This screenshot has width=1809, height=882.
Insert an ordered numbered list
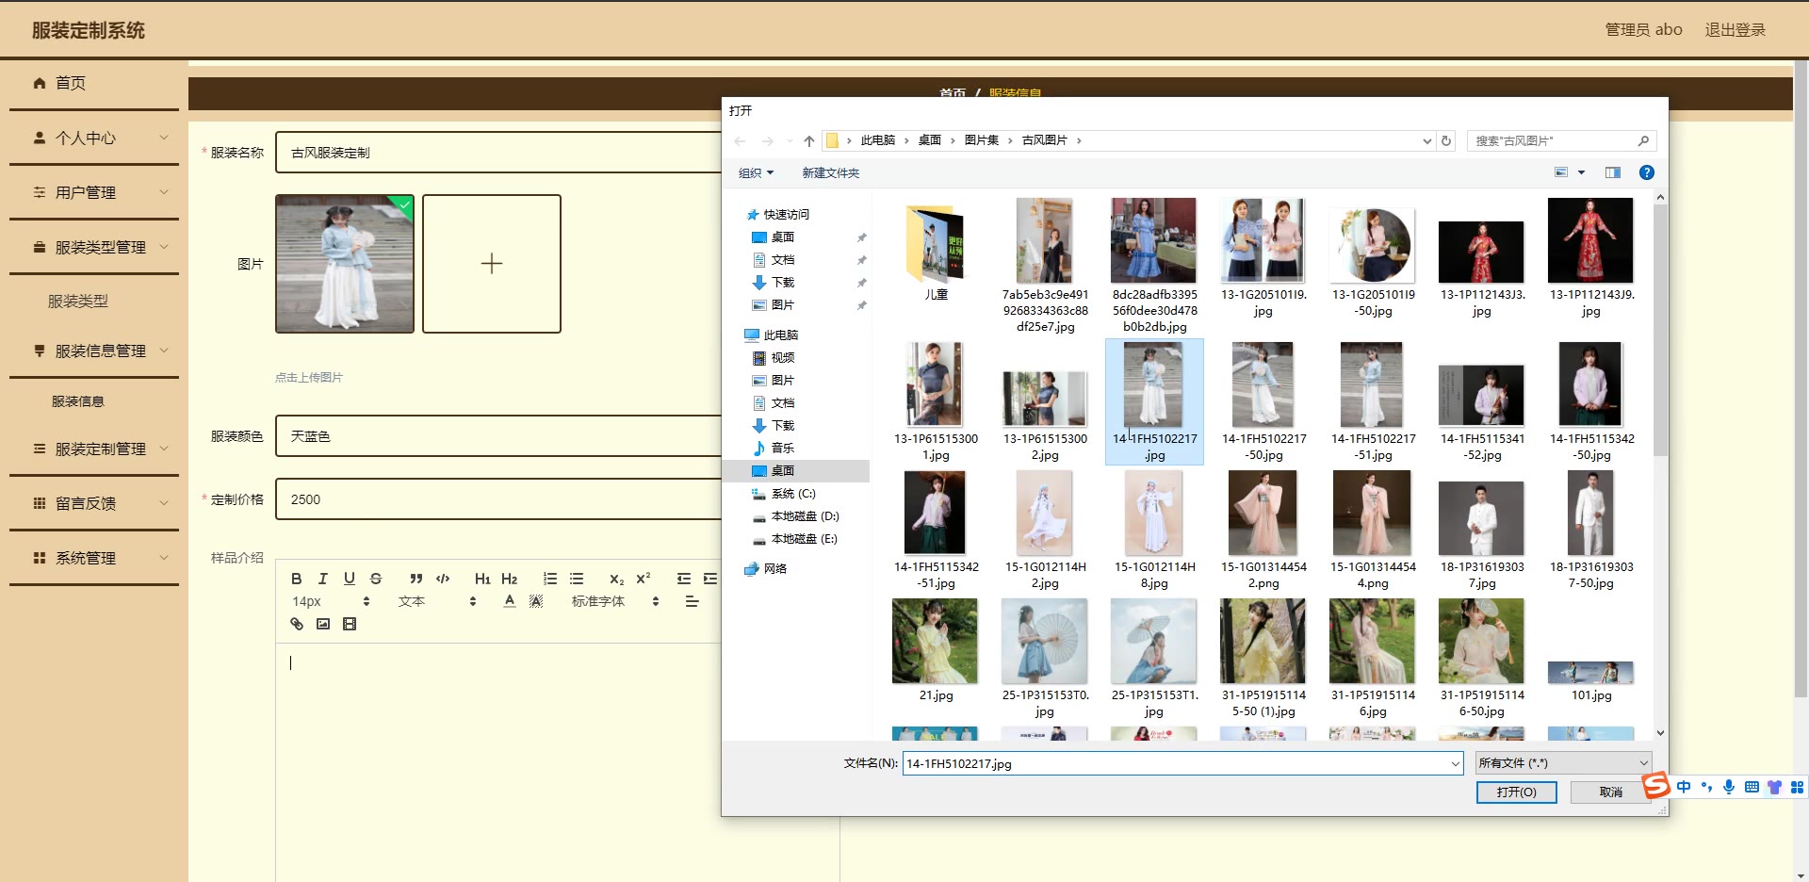click(x=550, y=579)
